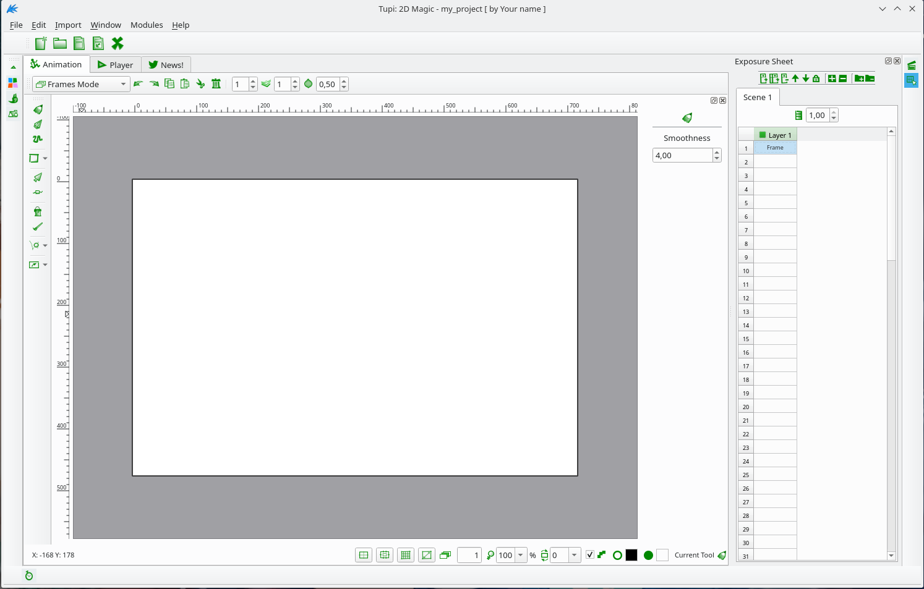Click the Remove layer minus icon
924x589 pixels.
tap(842, 78)
